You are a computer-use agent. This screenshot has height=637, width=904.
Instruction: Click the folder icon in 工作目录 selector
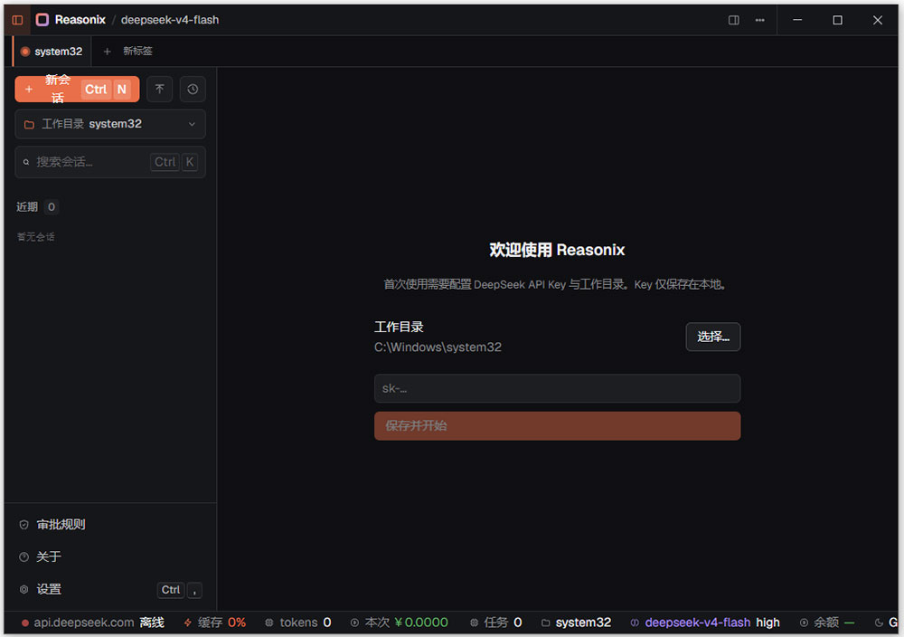[30, 125]
